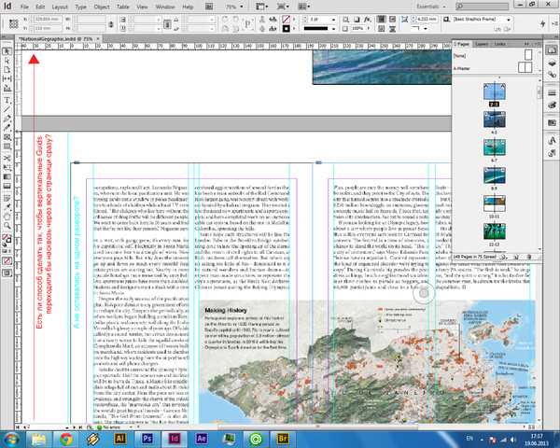This screenshot has width=560, height=448.
Task: Open Adobe Bridge from application bar
Action: pos(209,7)
